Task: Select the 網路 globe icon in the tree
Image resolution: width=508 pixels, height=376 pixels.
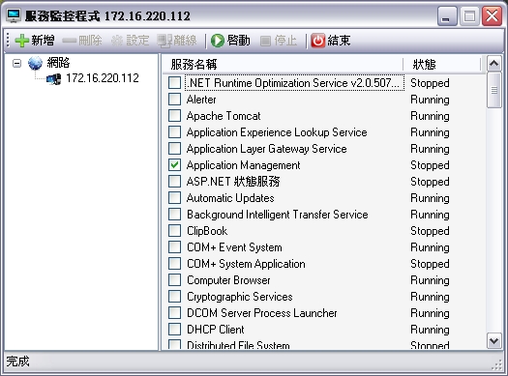Action: click(35, 63)
